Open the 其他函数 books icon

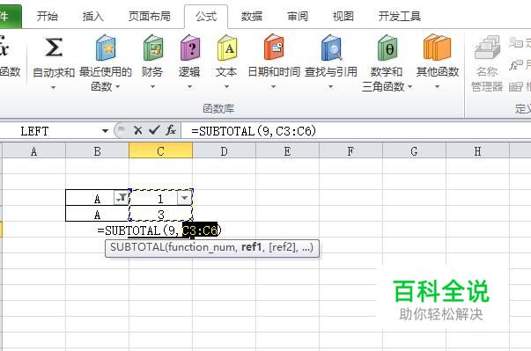tap(437, 47)
